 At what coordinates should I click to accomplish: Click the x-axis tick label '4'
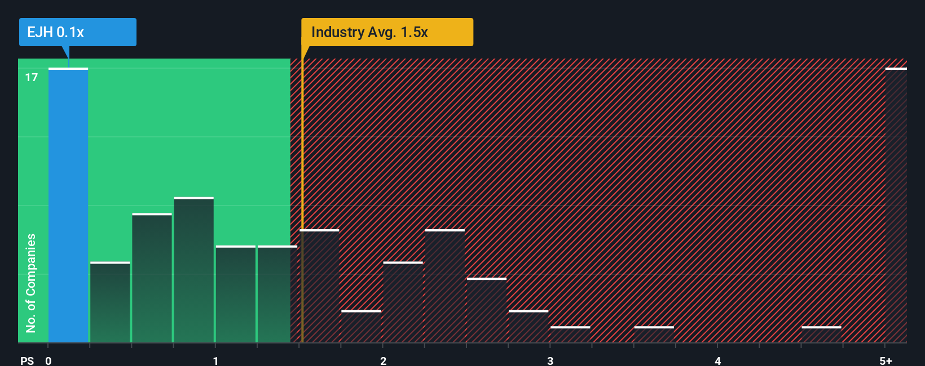(717, 361)
